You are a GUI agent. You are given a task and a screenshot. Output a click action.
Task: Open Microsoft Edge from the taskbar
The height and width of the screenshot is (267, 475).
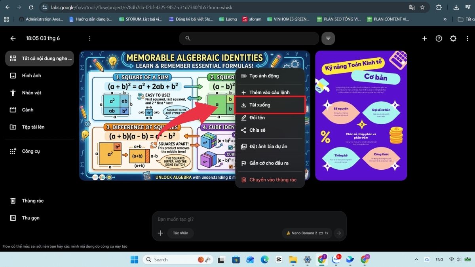click(x=264, y=259)
